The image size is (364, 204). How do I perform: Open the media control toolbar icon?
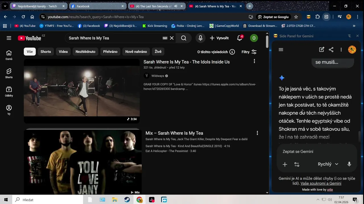pos(340,17)
